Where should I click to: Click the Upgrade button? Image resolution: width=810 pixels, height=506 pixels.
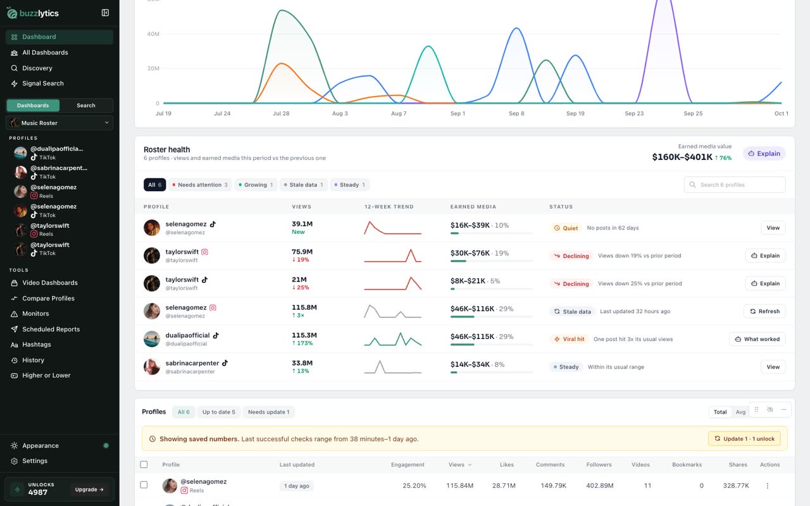pos(90,490)
